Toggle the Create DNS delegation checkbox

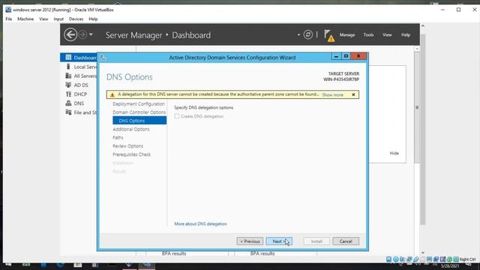[x=177, y=116]
